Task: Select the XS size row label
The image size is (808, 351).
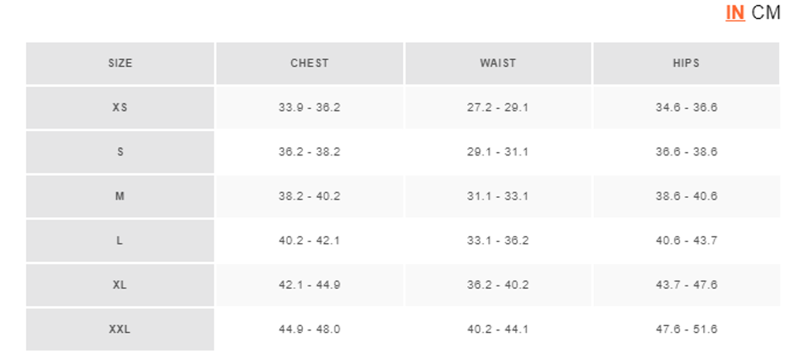Action: (120, 108)
